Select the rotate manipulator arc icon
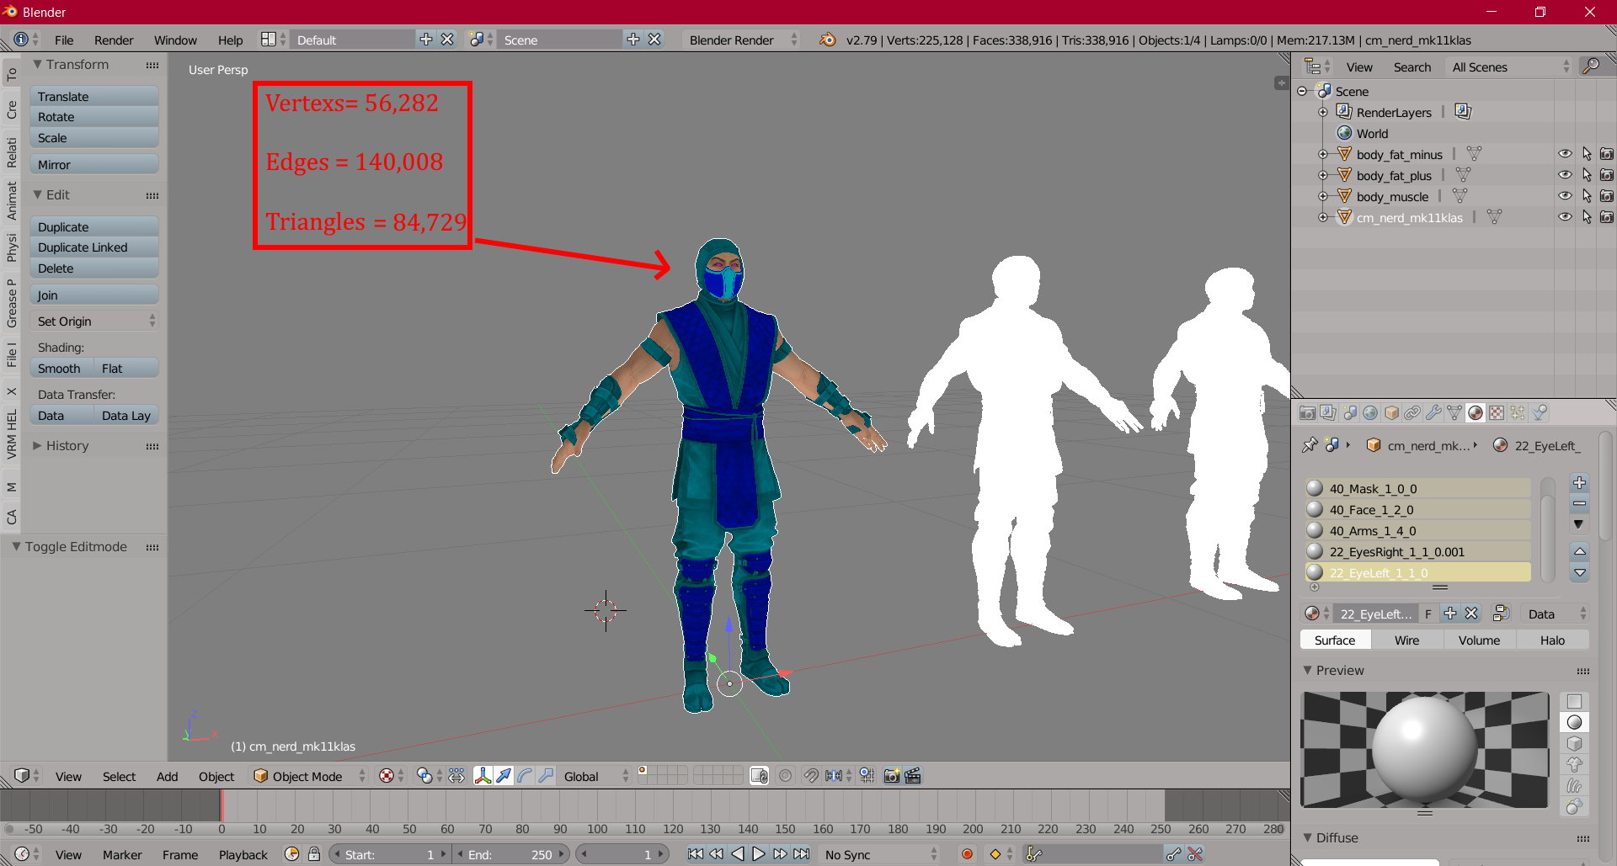 coord(525,776)
